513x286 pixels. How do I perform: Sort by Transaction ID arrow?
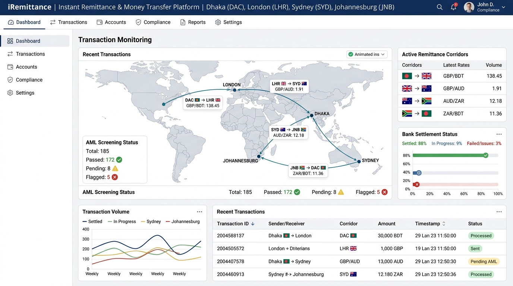pos(253,224)
